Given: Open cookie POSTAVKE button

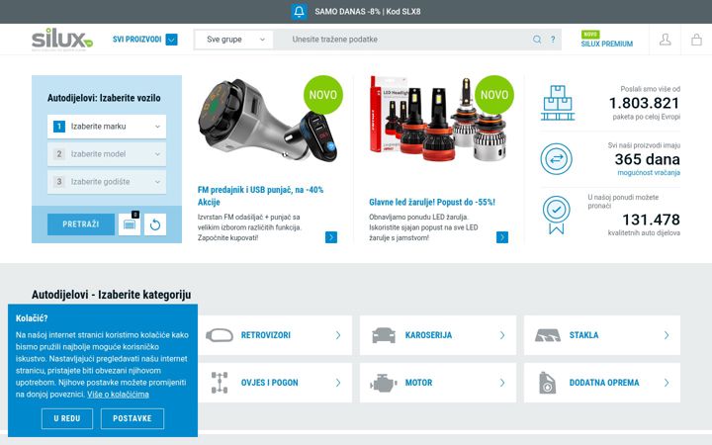Looking at the screenshot, I should [x=133, y=418].
